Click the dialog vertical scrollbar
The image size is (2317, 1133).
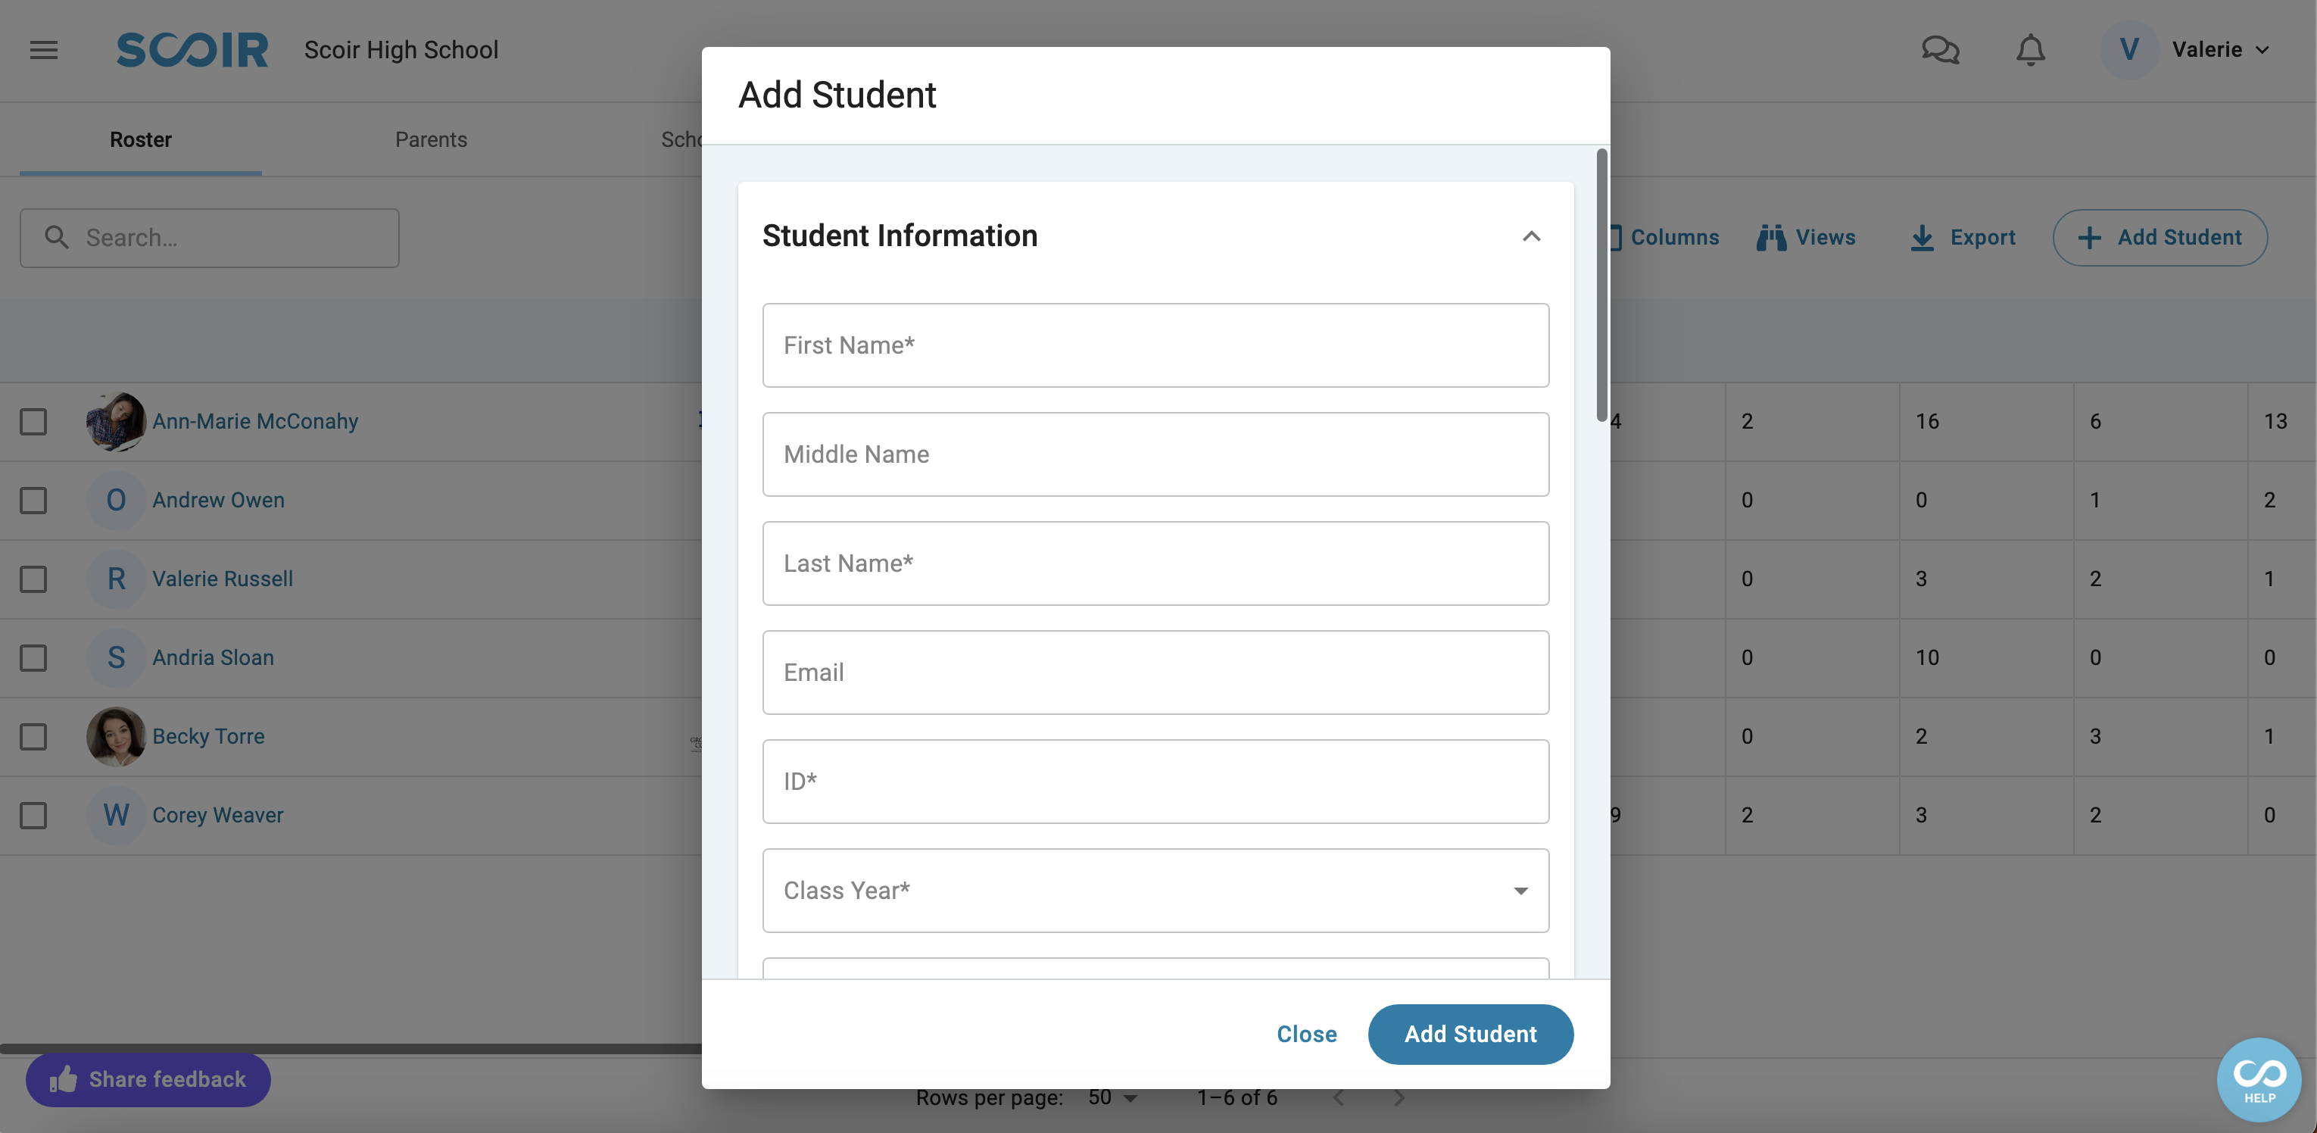pos(1601,284)
